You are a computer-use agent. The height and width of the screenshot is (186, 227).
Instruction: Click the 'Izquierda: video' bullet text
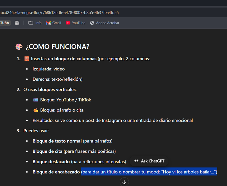[x=49, y=69]
